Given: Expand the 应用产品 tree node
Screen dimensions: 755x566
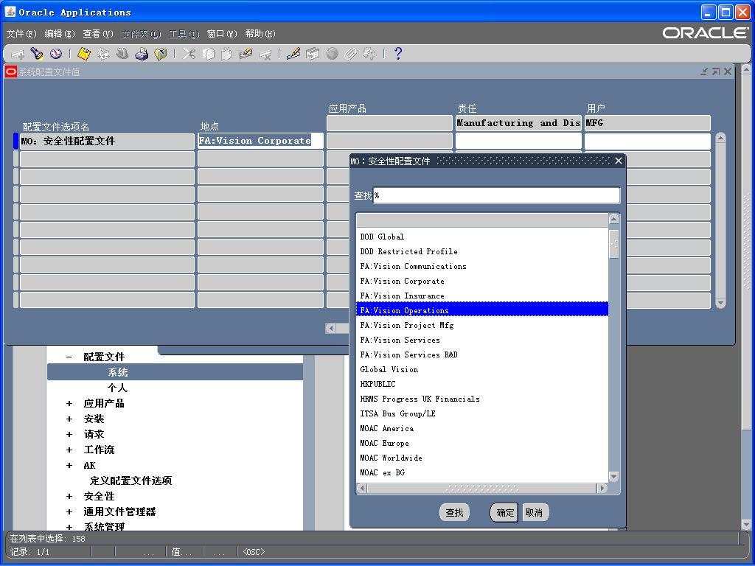Looking at the screenshot, I should pos(69,403).
